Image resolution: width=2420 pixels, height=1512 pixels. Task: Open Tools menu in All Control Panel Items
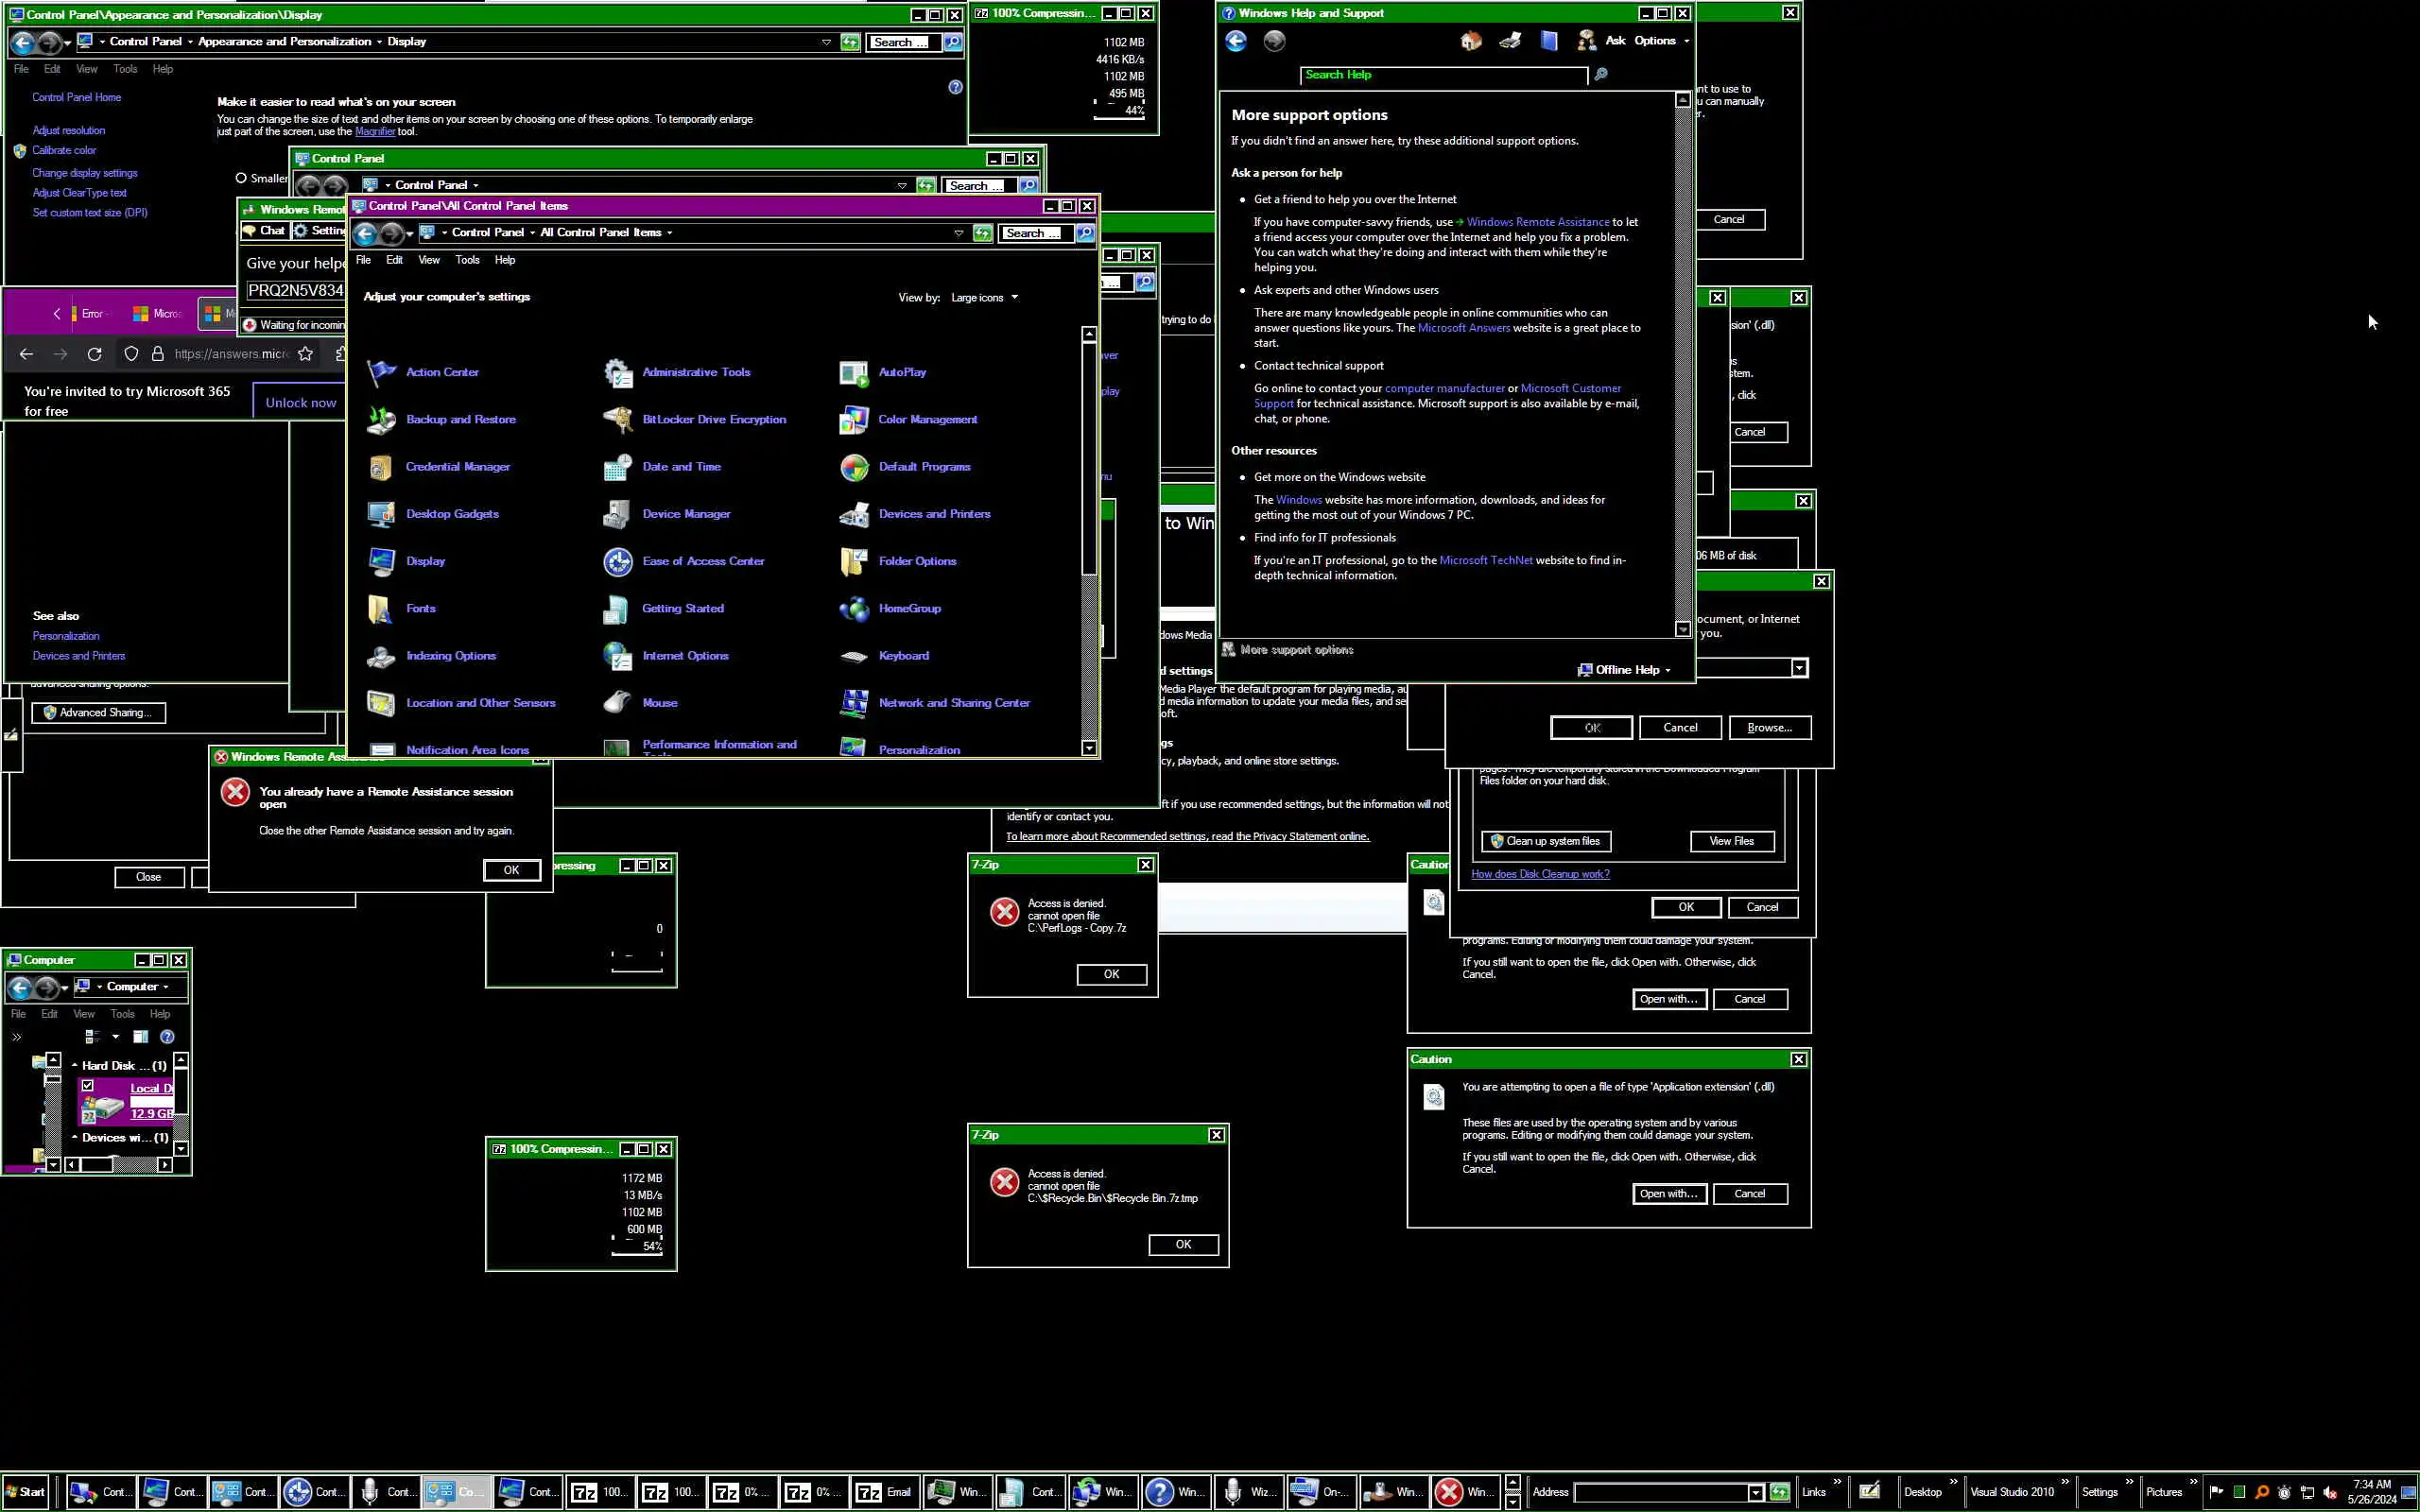click(x=467, y=260)
